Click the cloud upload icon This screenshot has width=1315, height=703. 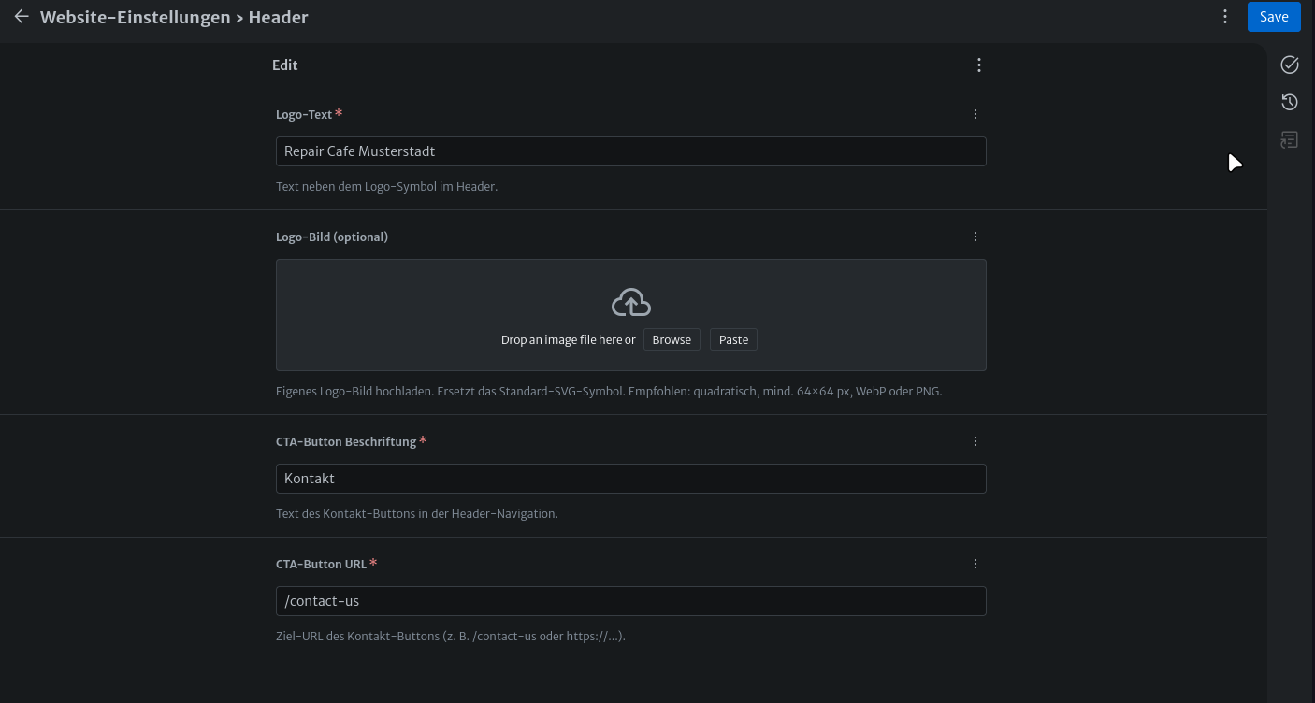point(630,303)
